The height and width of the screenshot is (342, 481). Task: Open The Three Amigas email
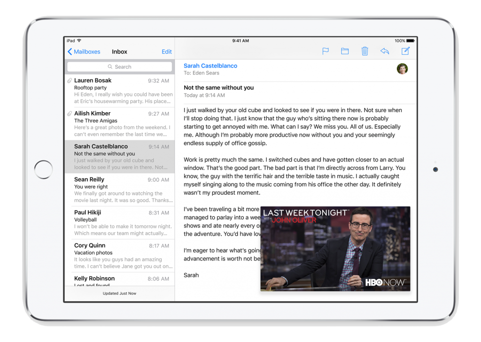122,123
